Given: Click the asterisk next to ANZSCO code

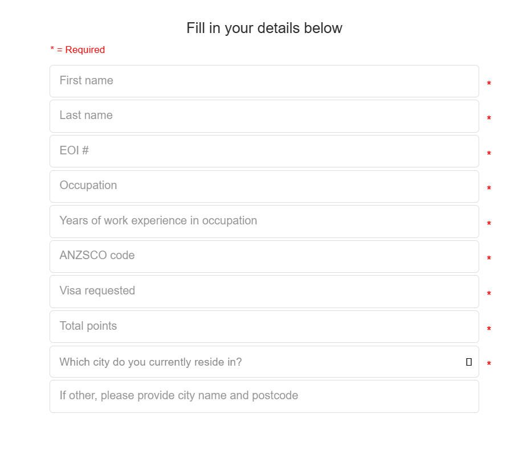Looking at the screenshot, I should click(x=489, y=259).
